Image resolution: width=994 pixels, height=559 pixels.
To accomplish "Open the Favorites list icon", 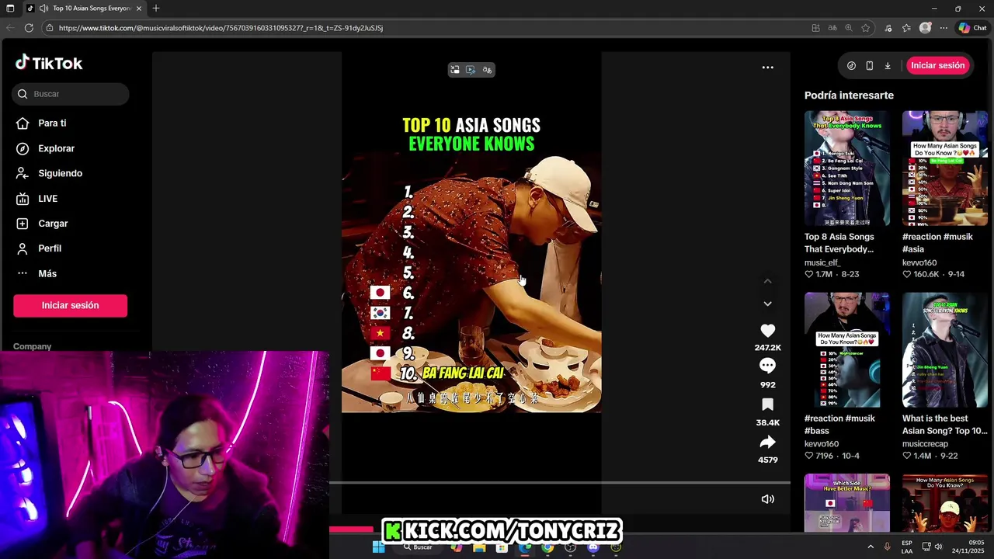I will (906, 28).
